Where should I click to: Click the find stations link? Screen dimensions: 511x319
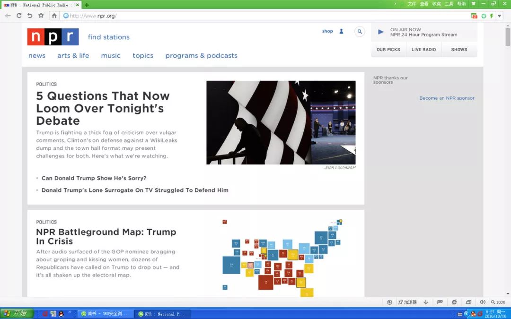click(108, 37)
